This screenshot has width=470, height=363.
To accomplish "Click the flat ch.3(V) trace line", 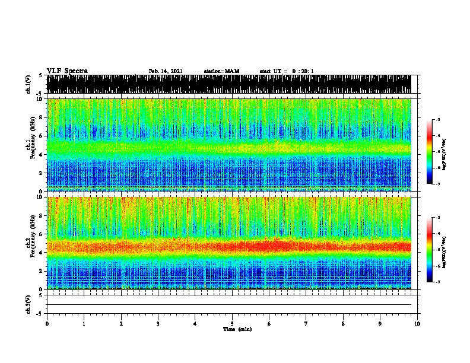I will (229, 305).
